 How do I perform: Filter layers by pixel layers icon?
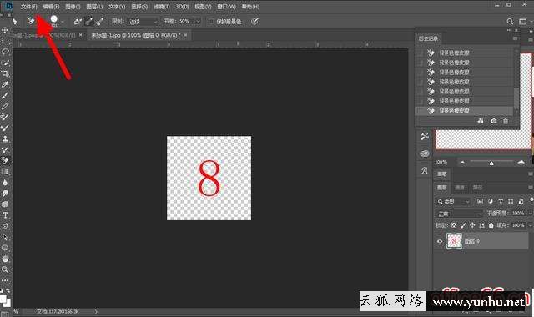coord(481,201)
